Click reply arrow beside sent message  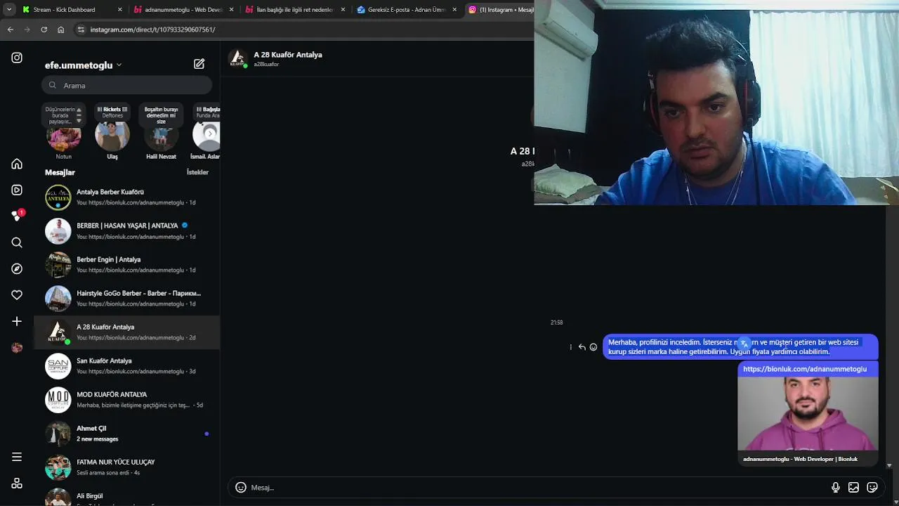pyautogui.click(x=582, y=347)
